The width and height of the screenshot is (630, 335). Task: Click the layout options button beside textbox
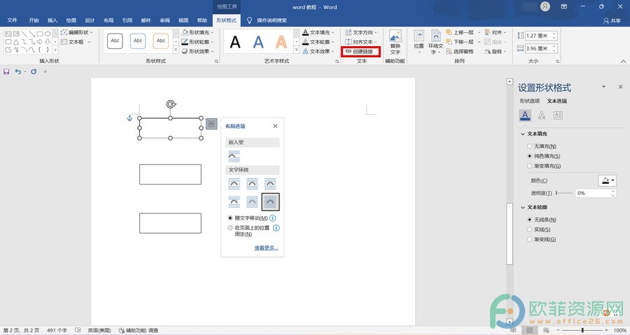[x=211, y=124]
